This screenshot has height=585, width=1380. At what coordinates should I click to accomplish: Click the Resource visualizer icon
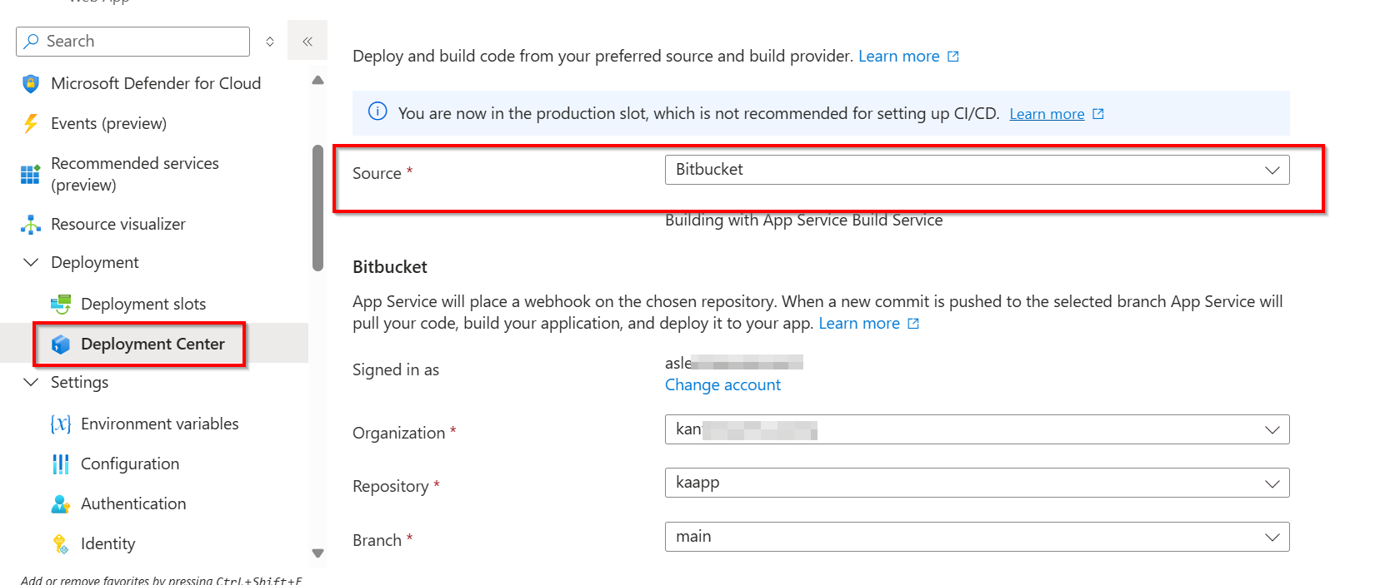tap(31, 224)
